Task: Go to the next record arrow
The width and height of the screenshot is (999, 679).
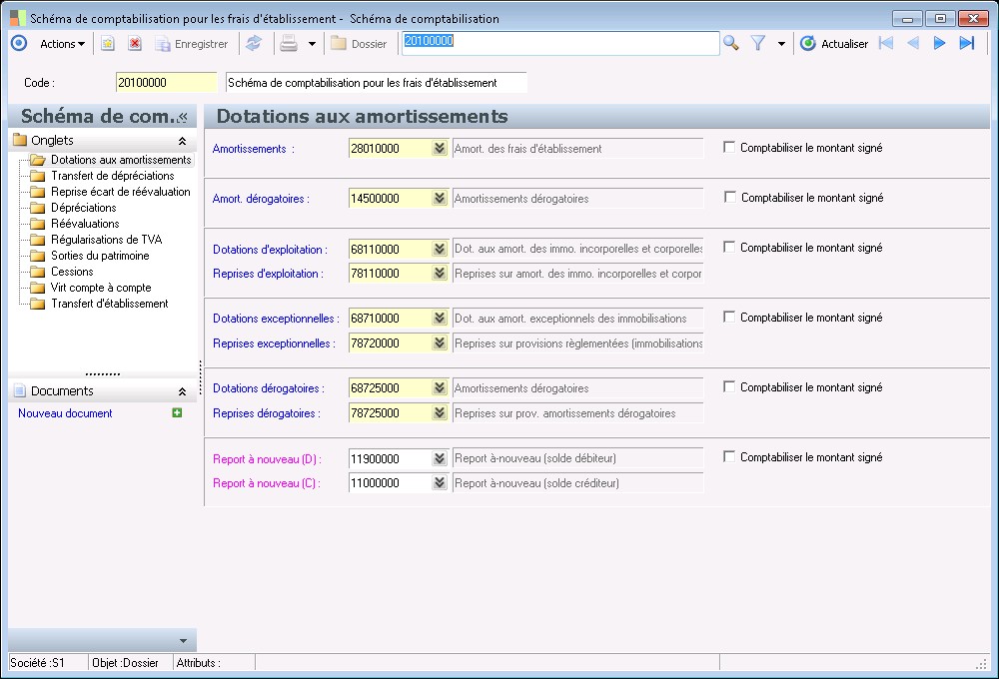Action: click(939, 43)
